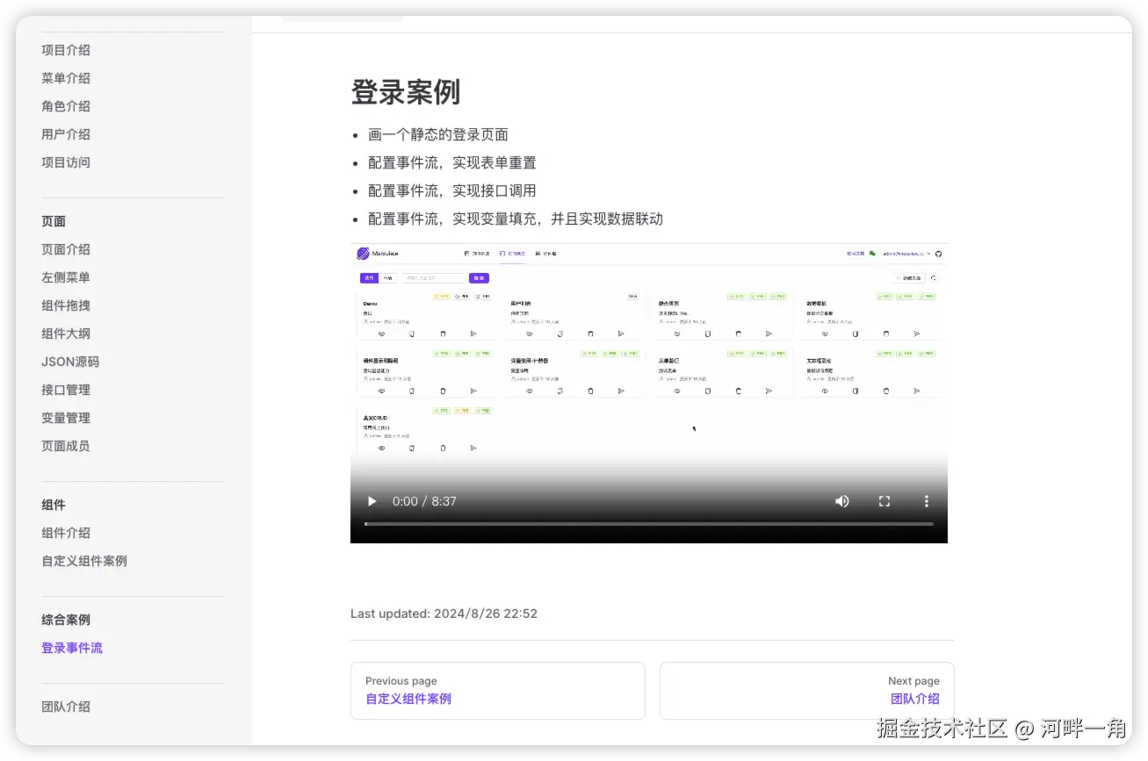Click the active 登录事件流 sidebar item
The image size is (1148, 761).
click(72, 648)
